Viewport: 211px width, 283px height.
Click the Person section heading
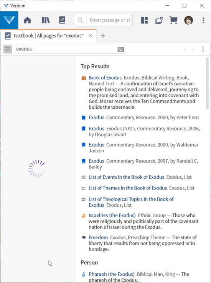[89, 262]
